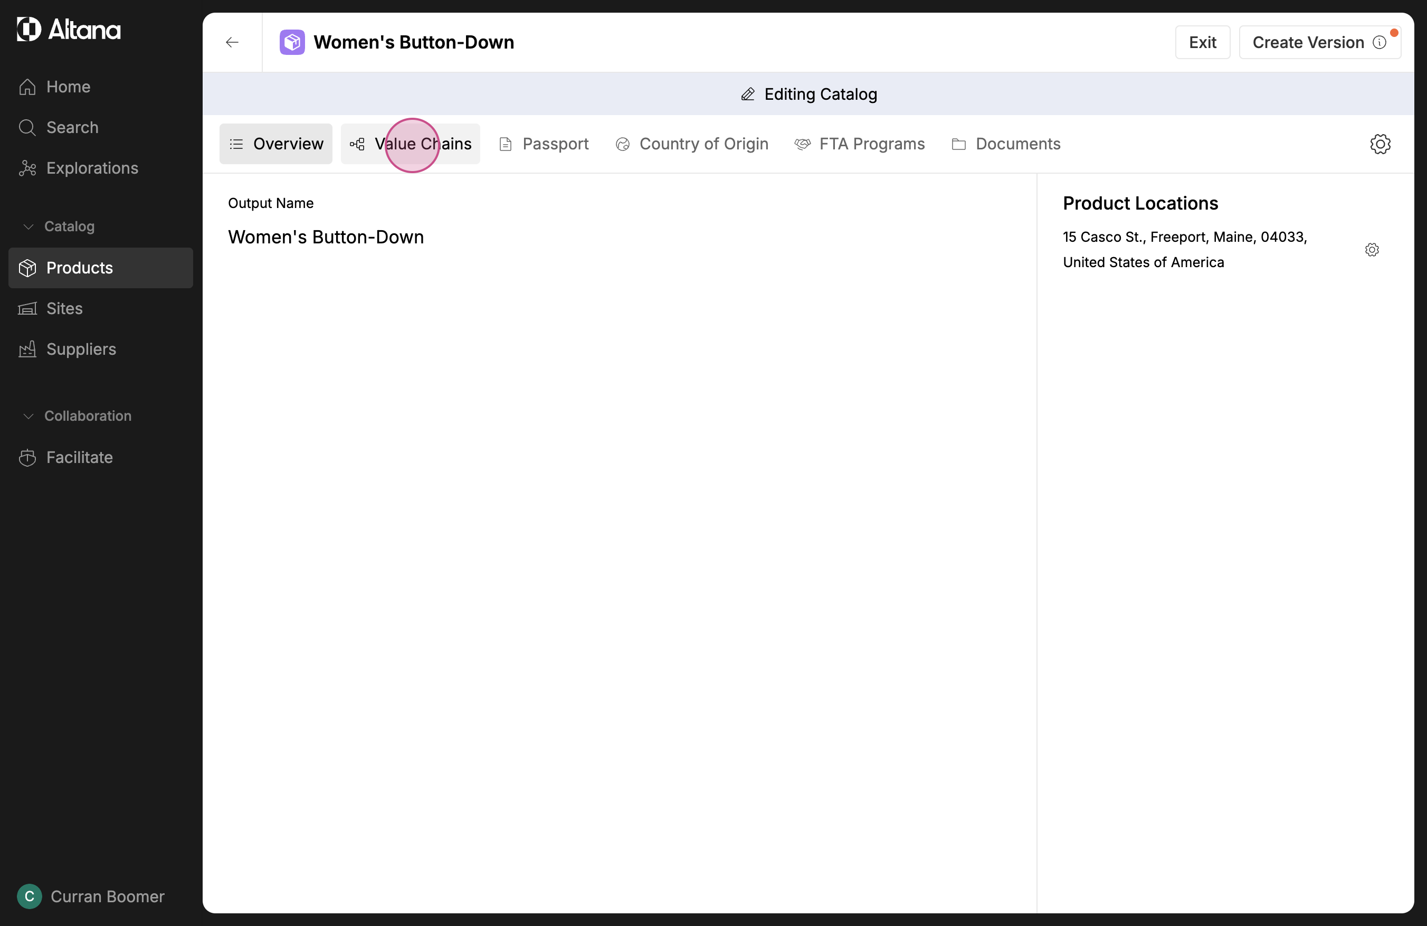
Task: Collapse the Collaboration section
Action: 28,415
